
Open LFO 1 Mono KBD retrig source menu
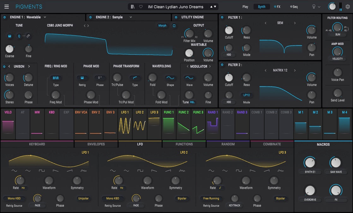click(x=14, y=198)
